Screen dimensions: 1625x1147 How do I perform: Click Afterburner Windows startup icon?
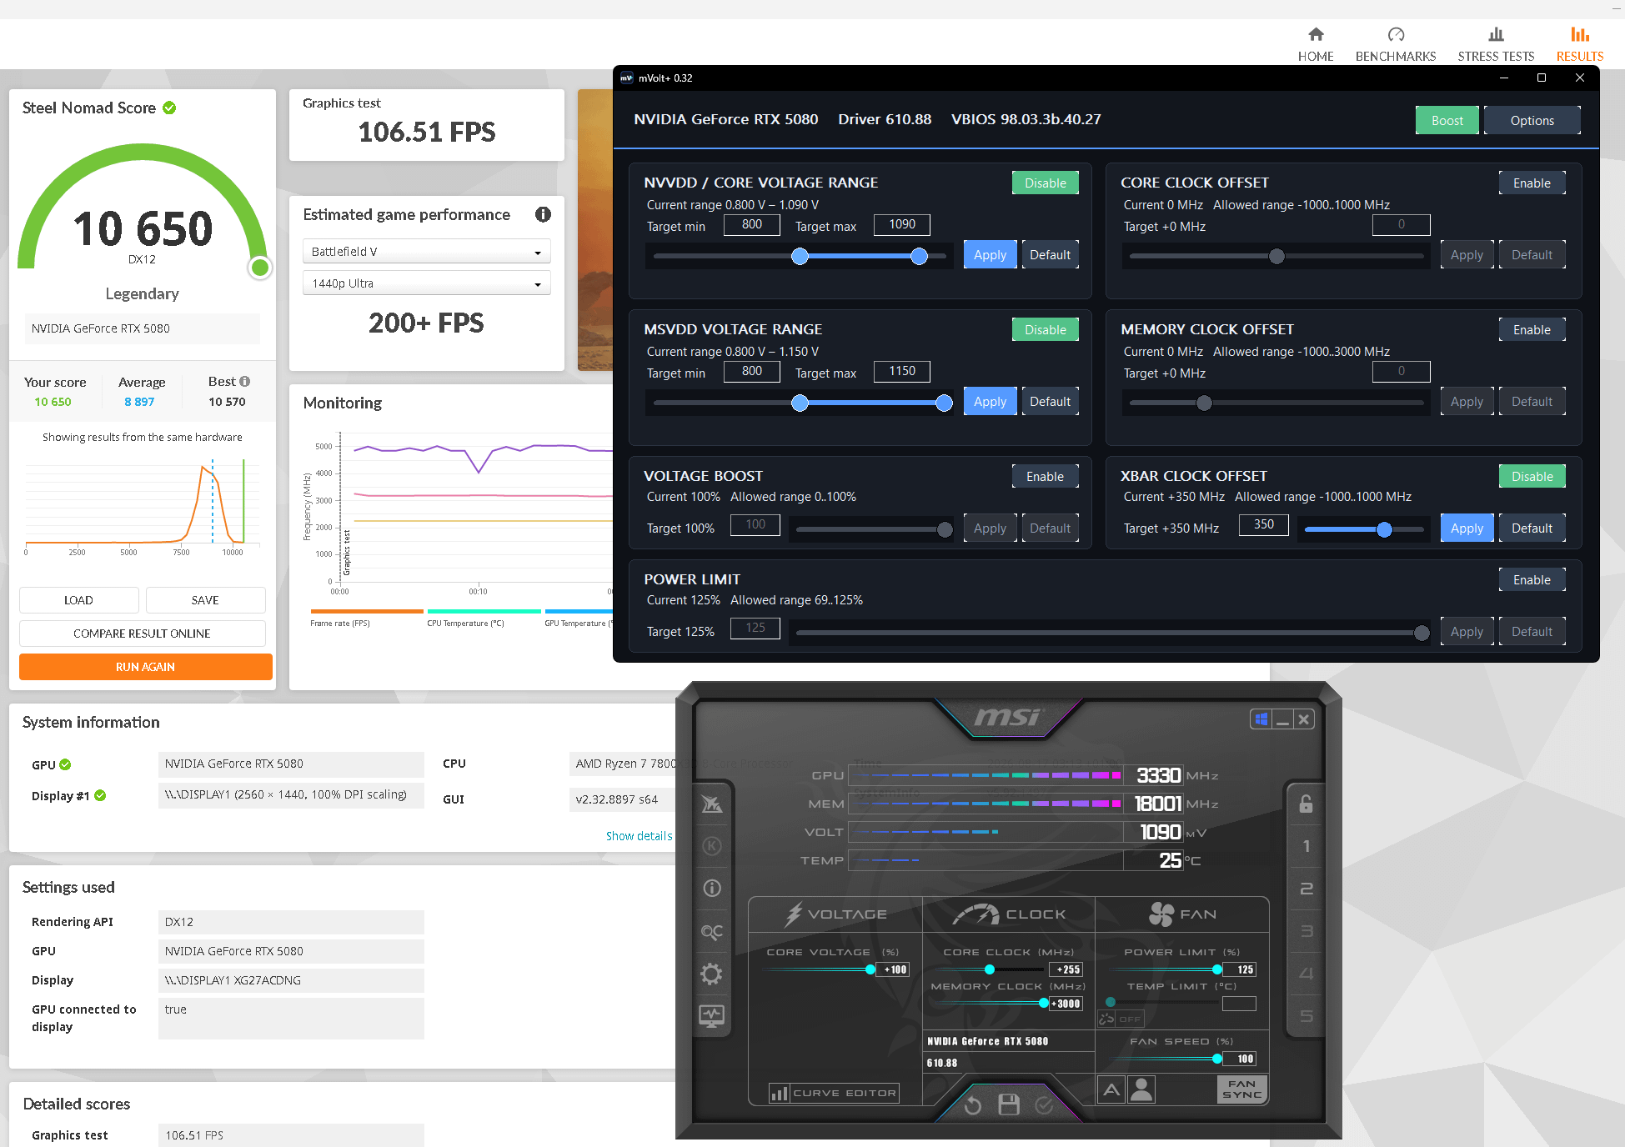(1261, 719)
